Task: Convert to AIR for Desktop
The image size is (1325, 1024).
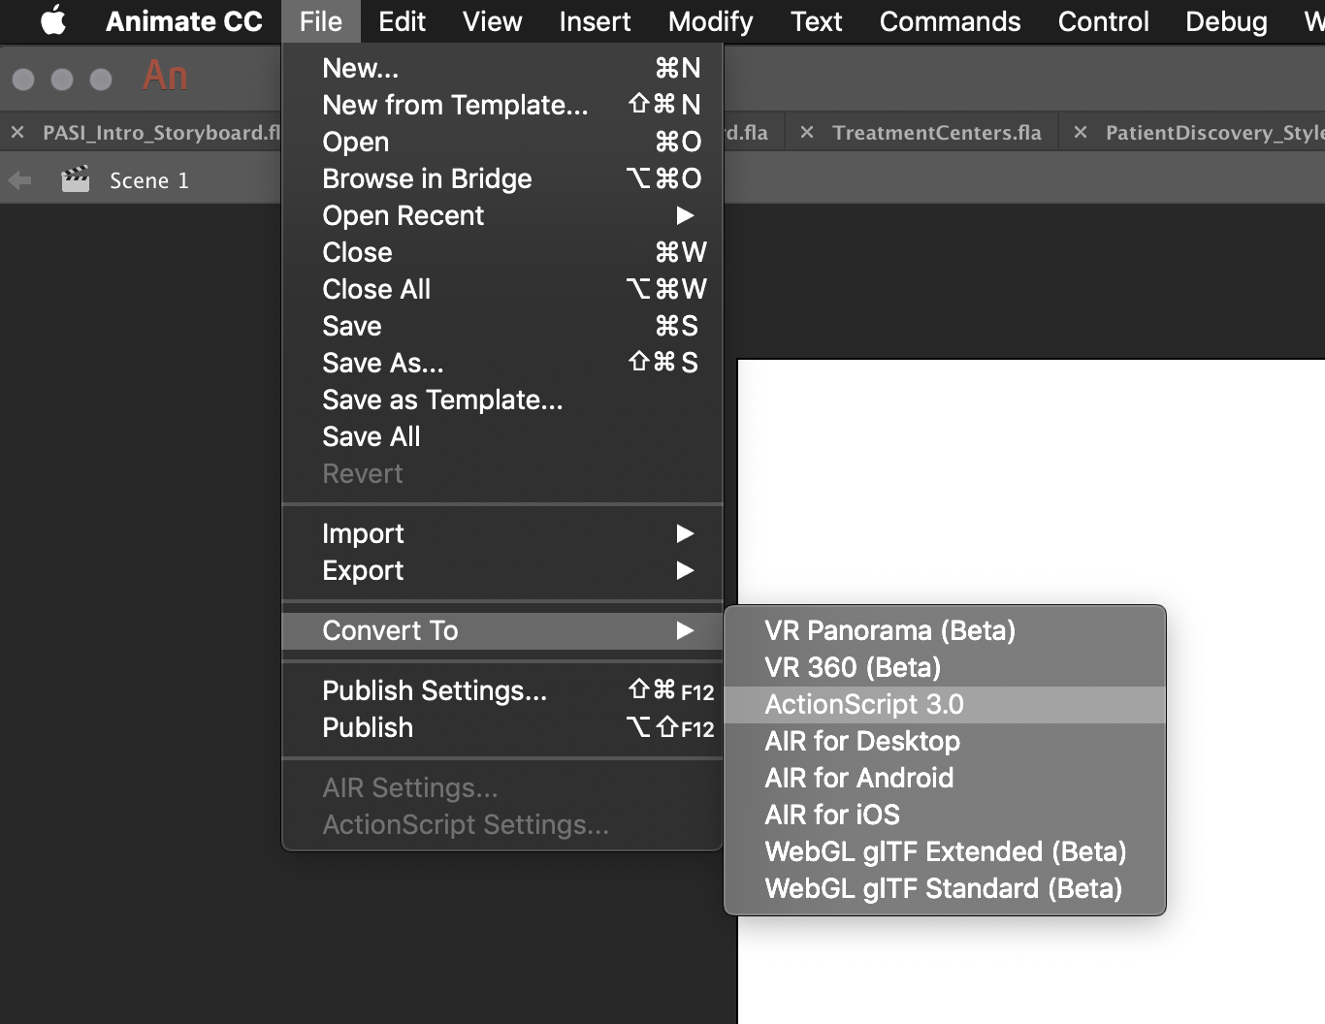Action: click(x=945, y=741)
